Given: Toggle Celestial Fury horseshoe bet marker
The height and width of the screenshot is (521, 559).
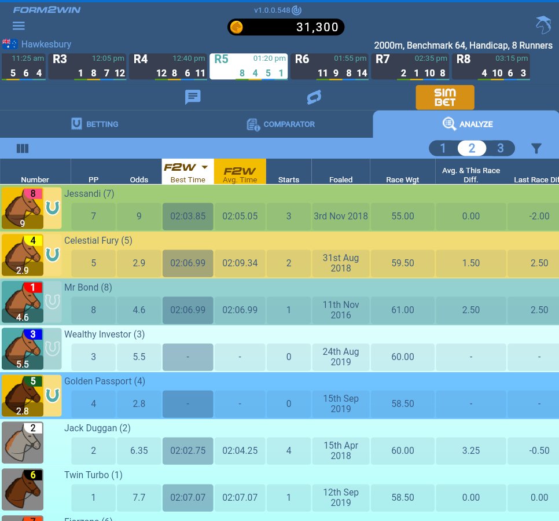Looking at the screenshot, I should (53, 255).
